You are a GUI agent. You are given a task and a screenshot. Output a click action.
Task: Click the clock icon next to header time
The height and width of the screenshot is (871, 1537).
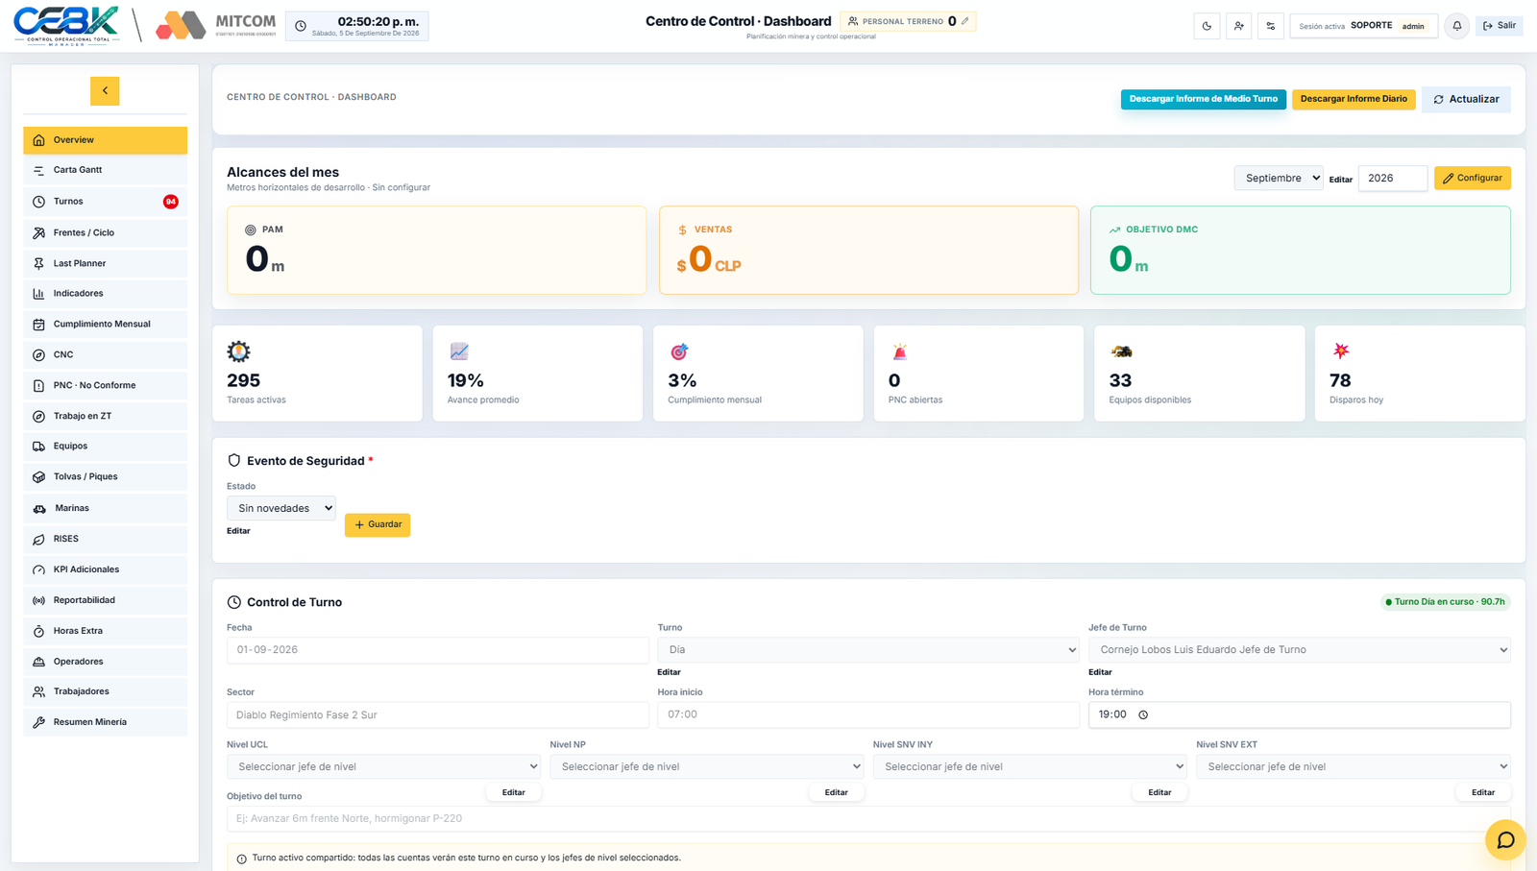pyautogui.click(x=301, y=26)
